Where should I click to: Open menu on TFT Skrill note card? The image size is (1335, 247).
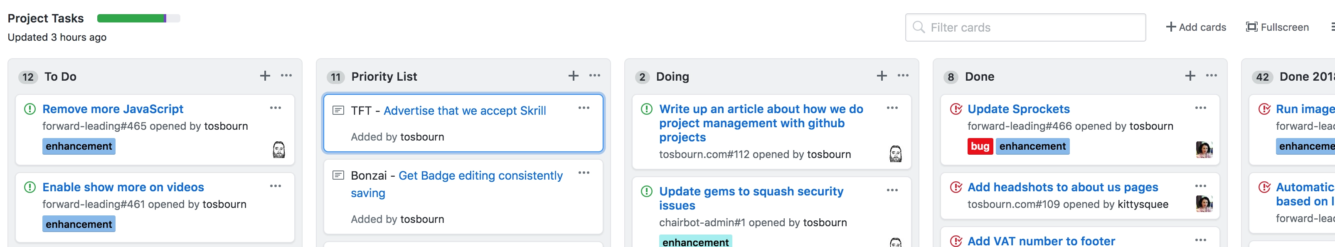pyautogui.click(x=584, y=108)
